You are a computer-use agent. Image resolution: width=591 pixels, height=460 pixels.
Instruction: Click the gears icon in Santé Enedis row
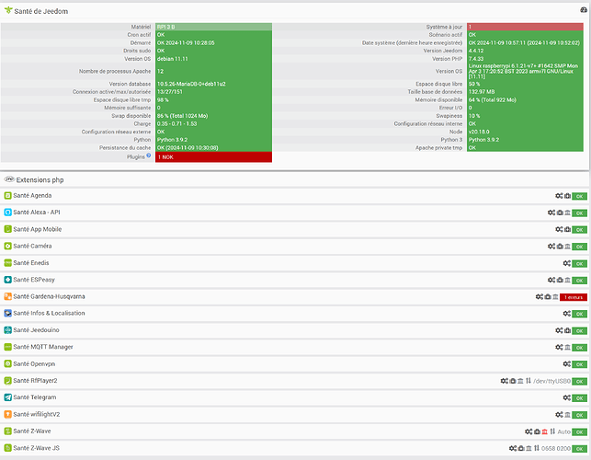point(567,263)
